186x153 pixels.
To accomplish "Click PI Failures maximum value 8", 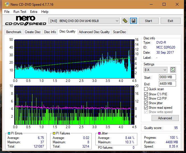I will (x=88, y=142).
